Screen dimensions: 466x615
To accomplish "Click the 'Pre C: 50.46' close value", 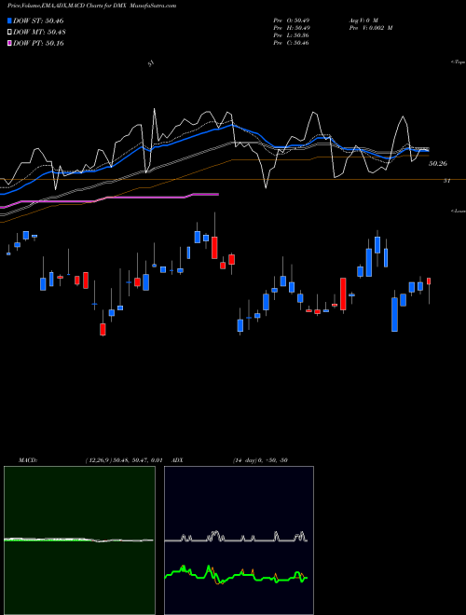I will (x=292, y=43).
